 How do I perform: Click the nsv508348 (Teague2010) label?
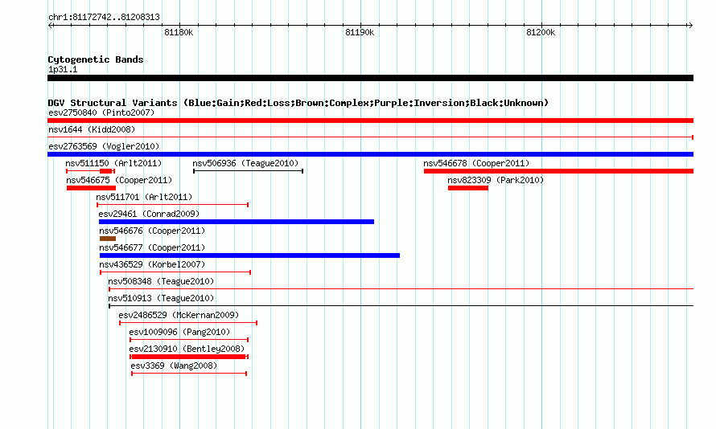161,281
